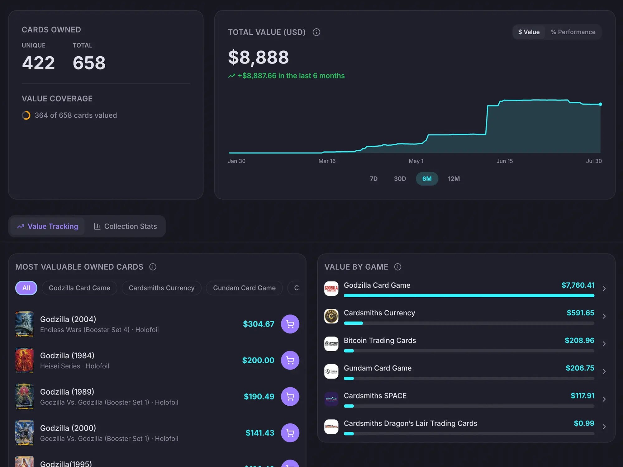The width and height of the screenshot is (623, 467).
Task: Open Godzilla (2004) card title
Action: (x=68, y=319)
